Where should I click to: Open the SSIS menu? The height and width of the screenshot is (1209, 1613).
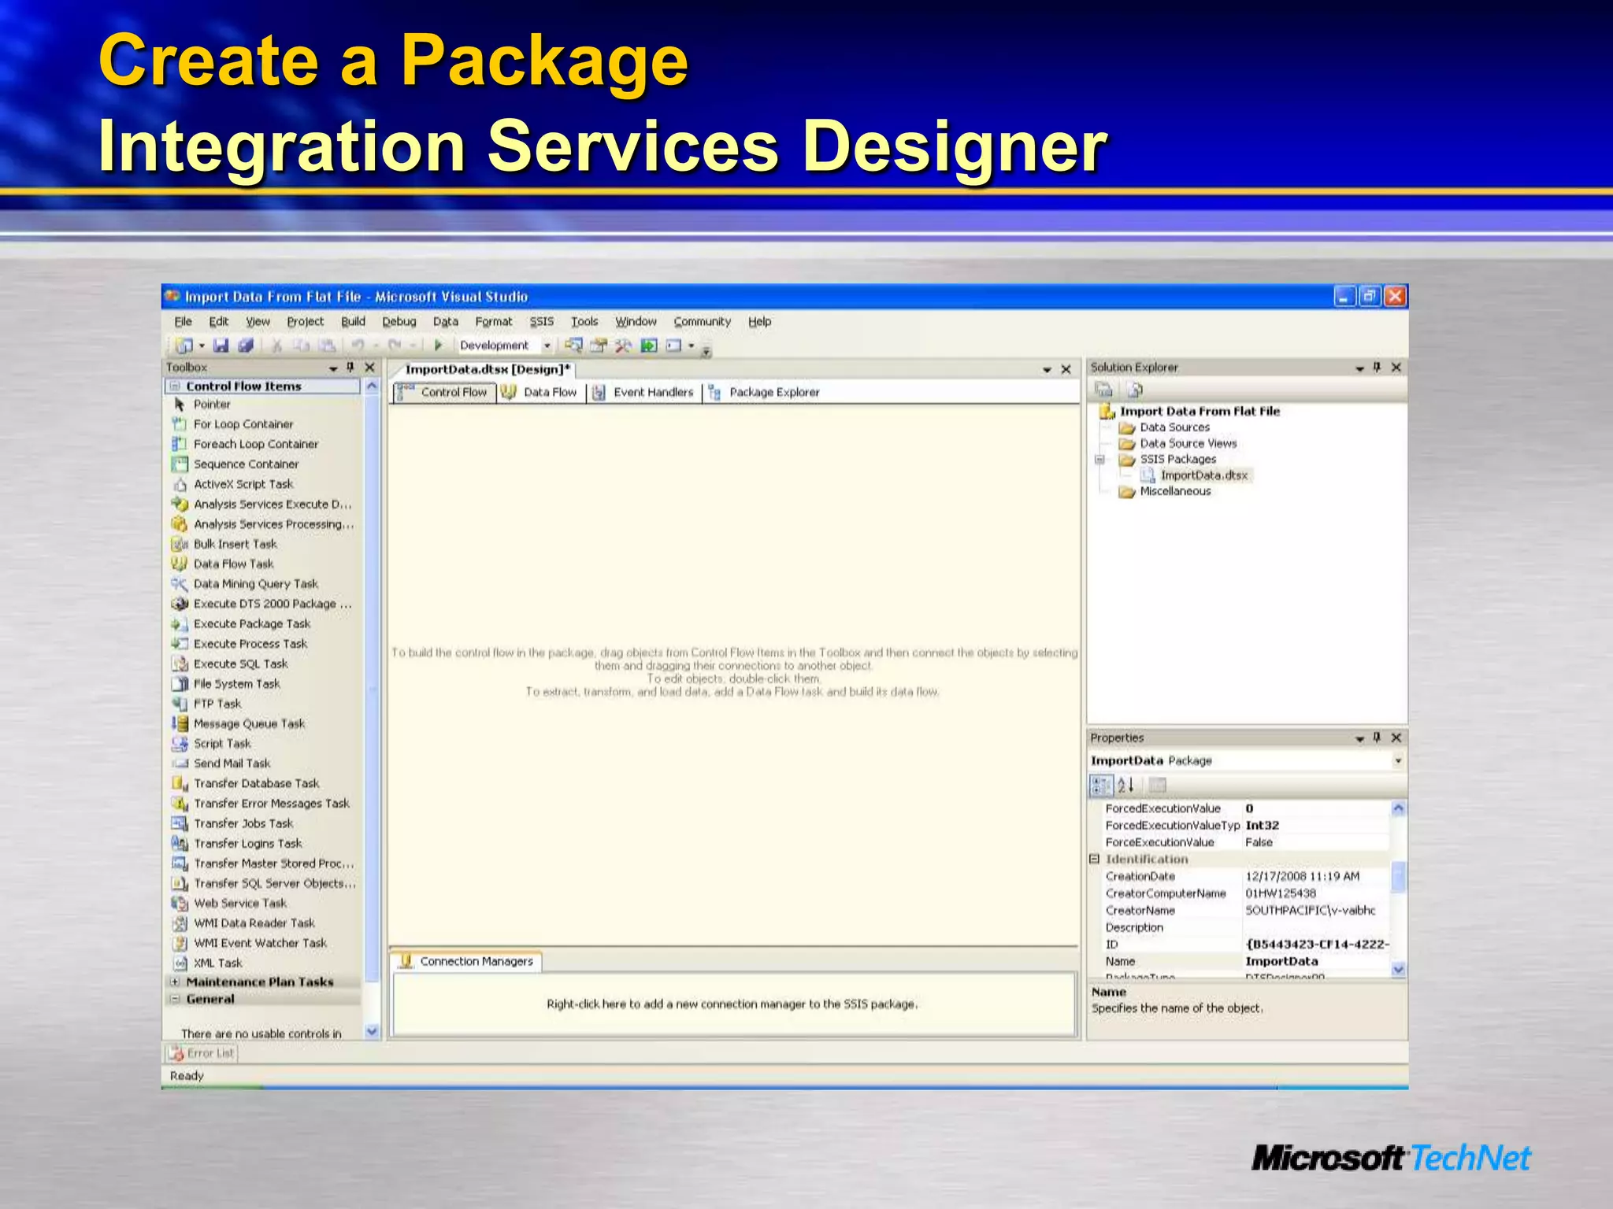[x=541, y=322]
